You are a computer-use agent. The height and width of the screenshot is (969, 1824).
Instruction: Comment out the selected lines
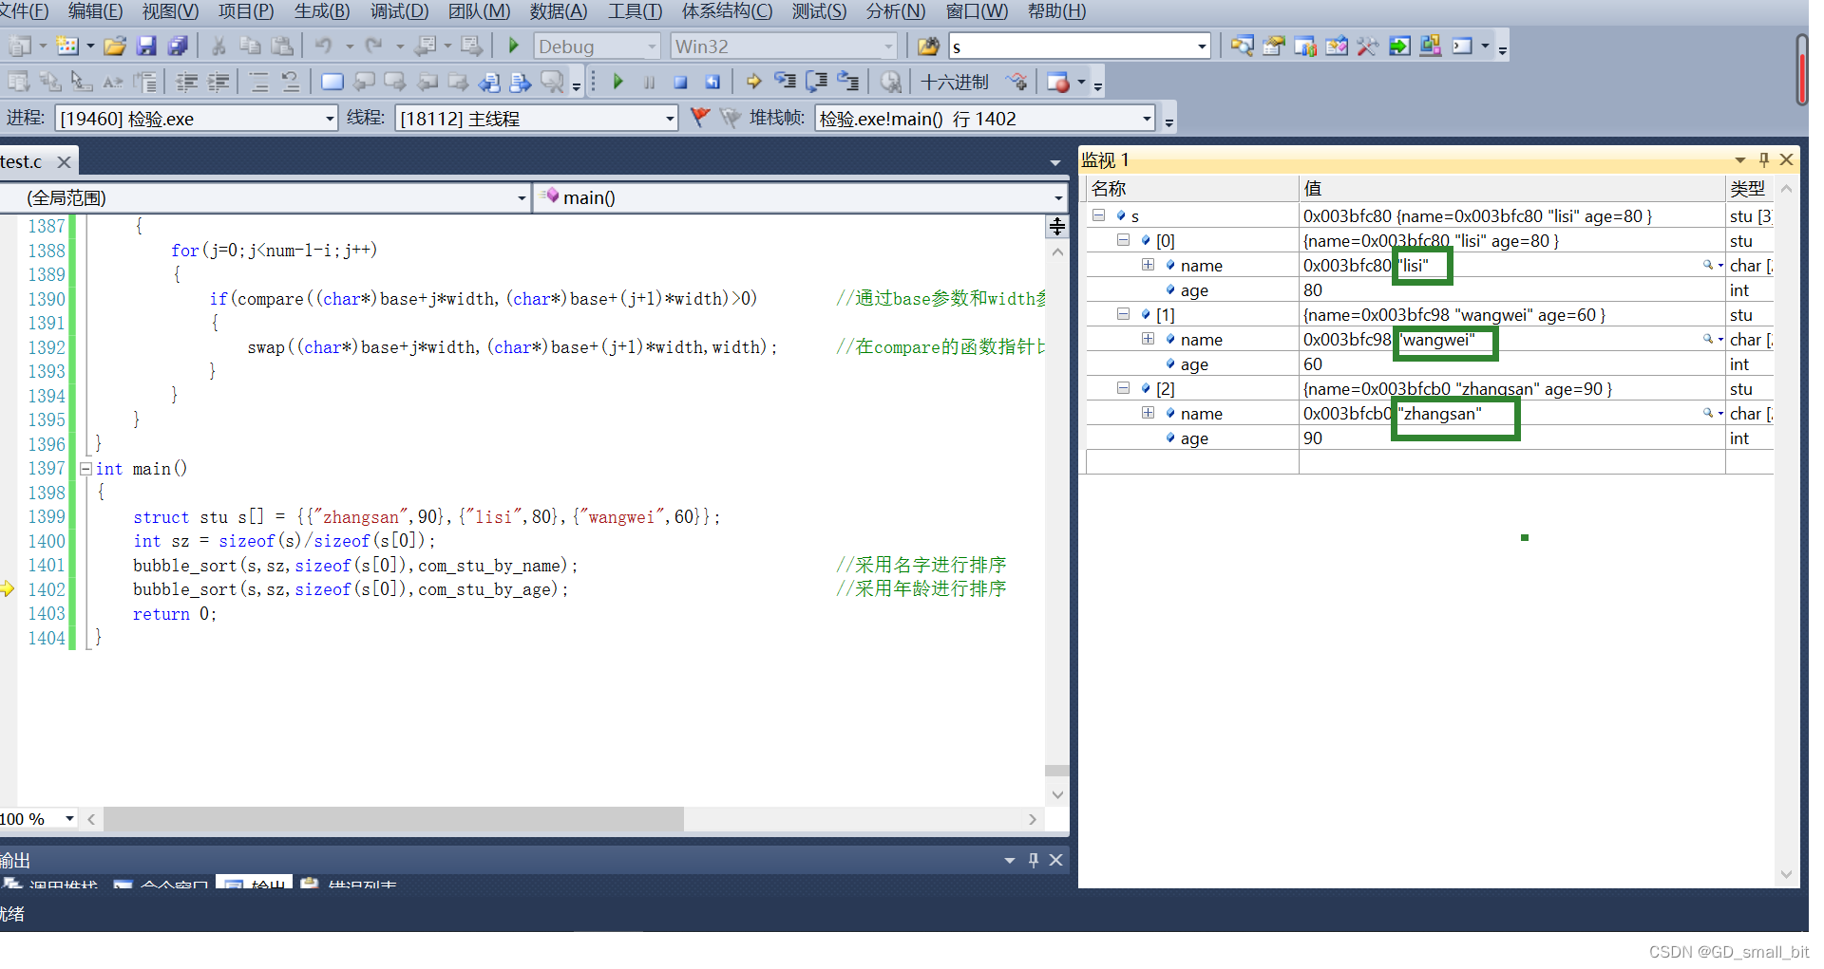259,82
